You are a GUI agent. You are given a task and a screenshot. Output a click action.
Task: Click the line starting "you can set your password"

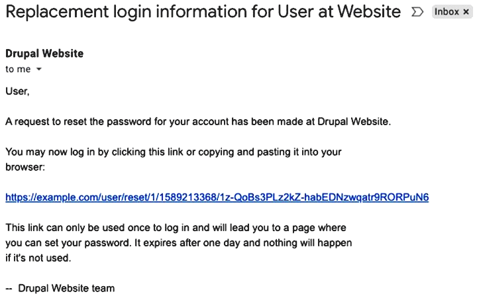pos(178,243)
